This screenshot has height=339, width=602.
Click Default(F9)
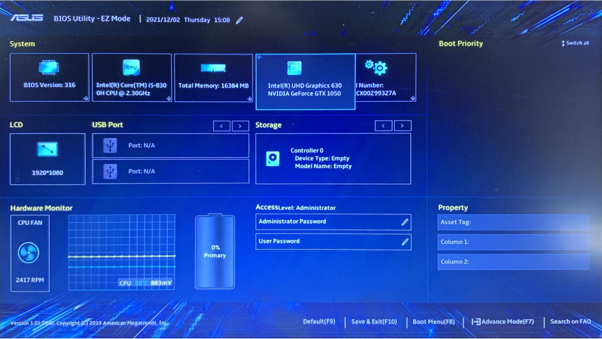click(x=319, y=322)
